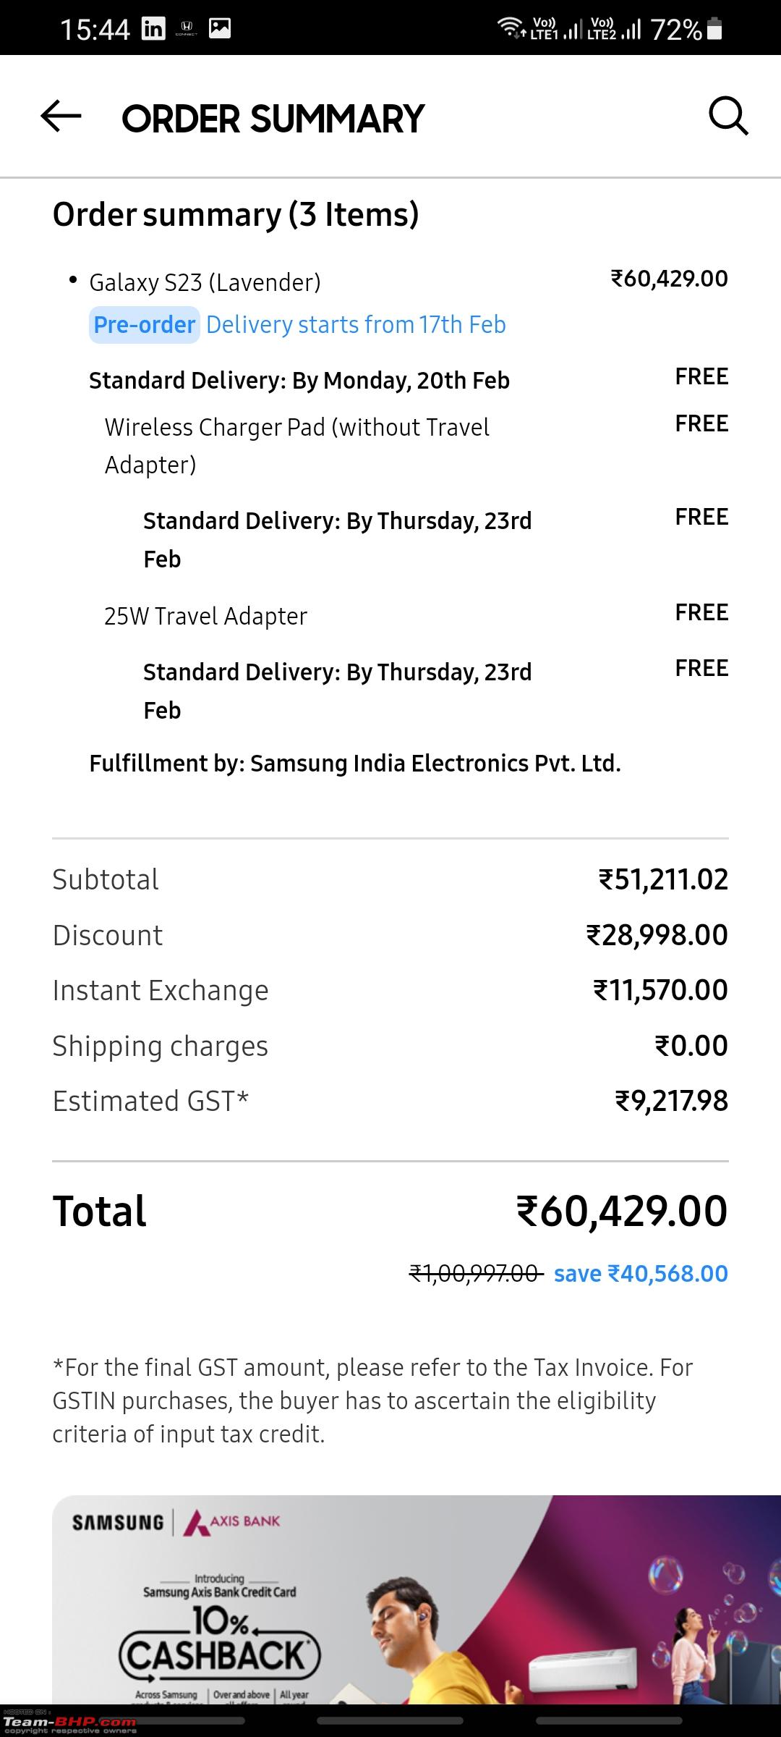Open search with magnifier icon
This screenshot has width=781, height=1737.
pos(727,116)
